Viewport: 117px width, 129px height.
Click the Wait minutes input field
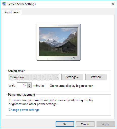tap(22, 85)
